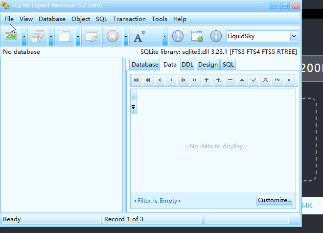Click the asterisk bookmark icon in navigator

289,80
